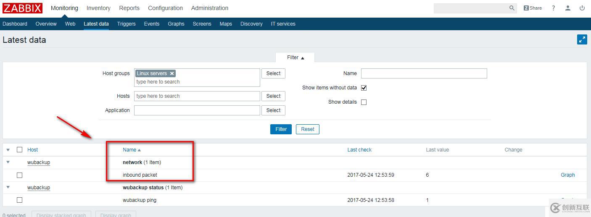Switch to the Graphs tab
This screenshot has height=217, width=591.
176,24
